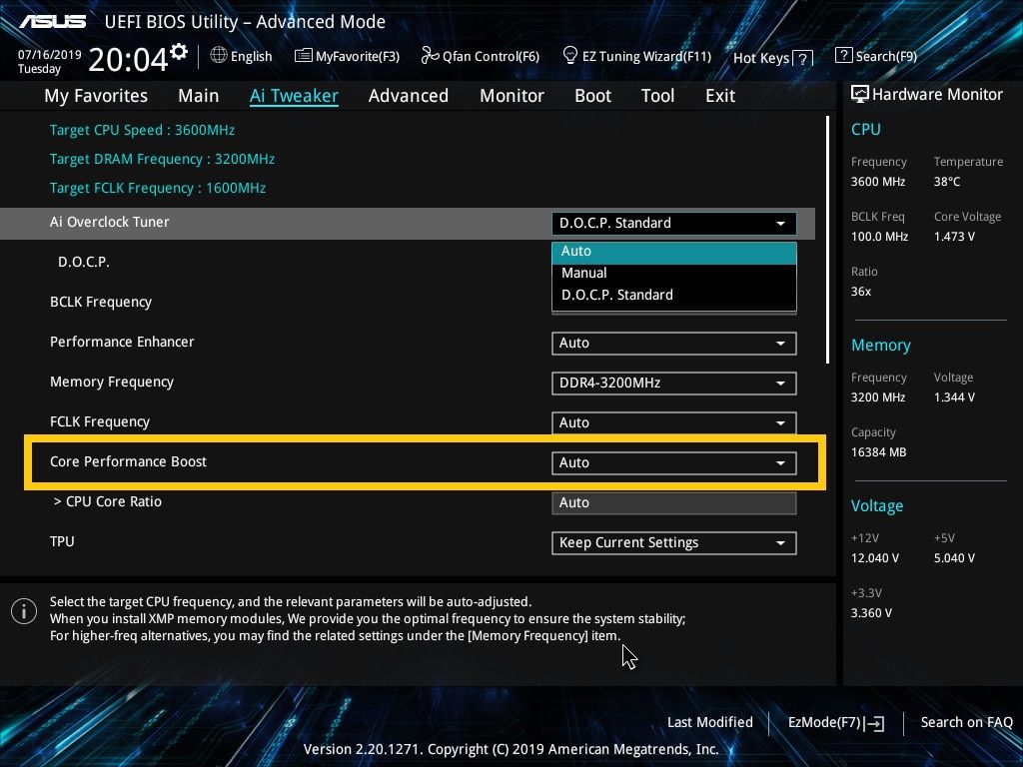This screenshot has width=1023, height=767.
Task: Open the Exit tab
Action: (720, 96)
